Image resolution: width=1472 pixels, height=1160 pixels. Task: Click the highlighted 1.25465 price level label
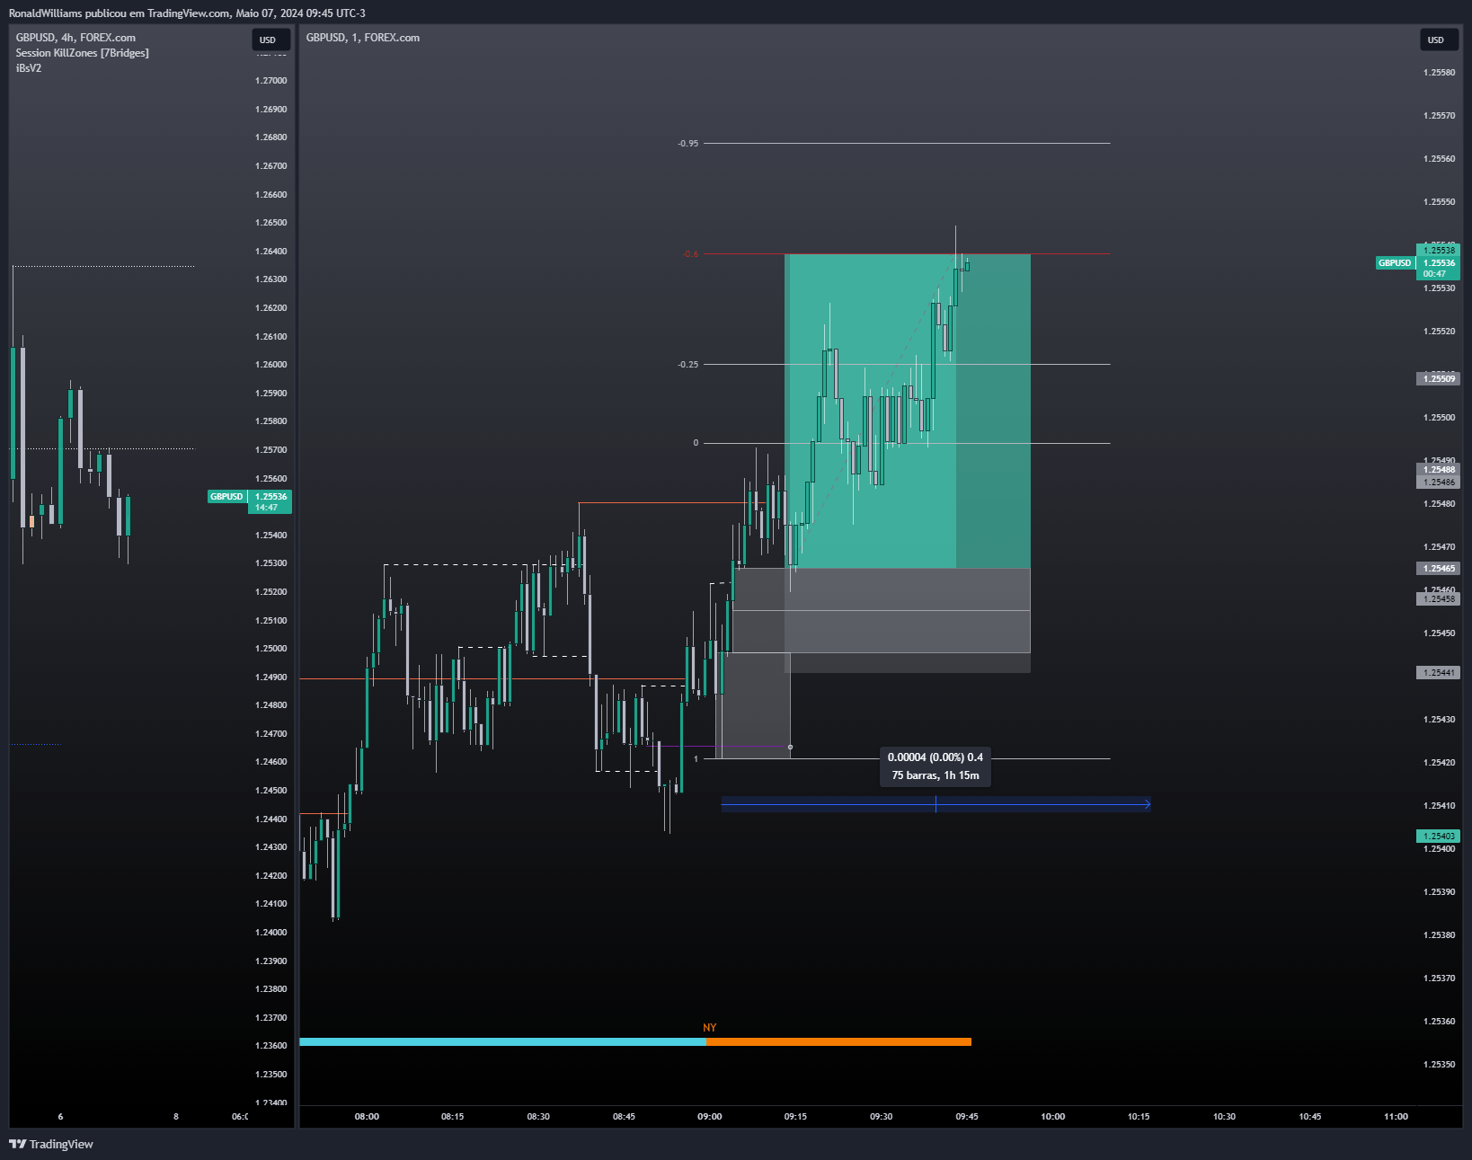tap(1439, 568)
